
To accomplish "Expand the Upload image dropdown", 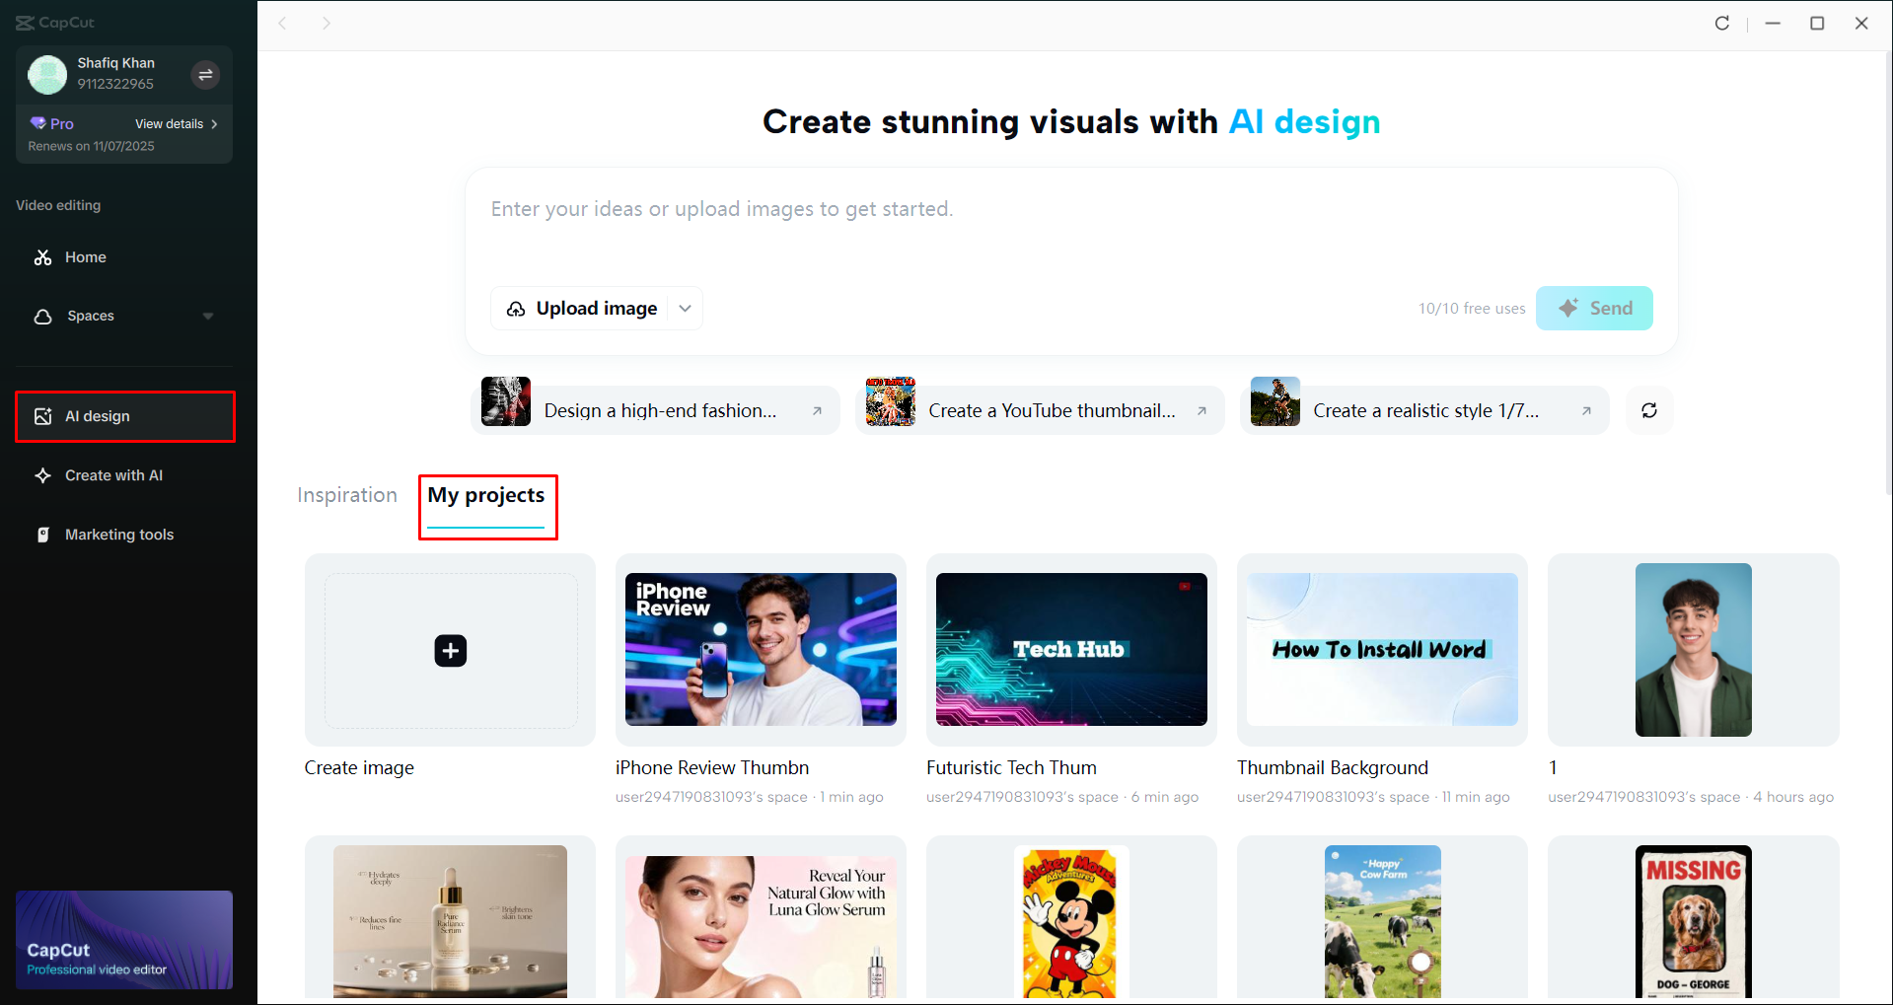I will [685, 308].
